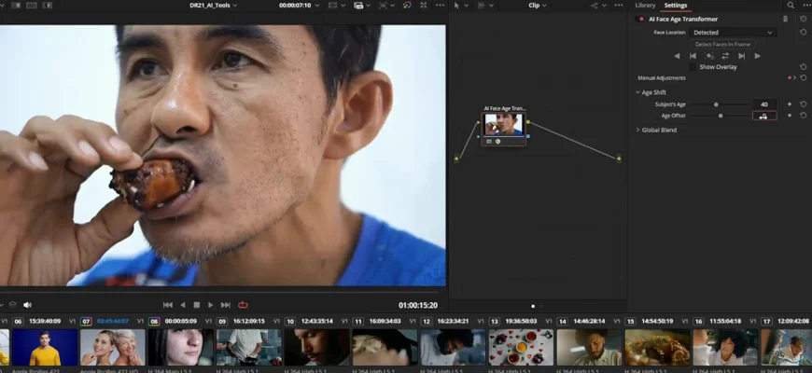Click clip 16 timecode 11:55:04:18
This screenshot has width=812, height=373.
(725, 322)
